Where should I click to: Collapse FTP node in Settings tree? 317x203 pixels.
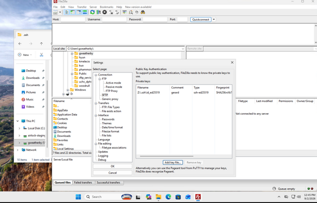[100, 79]
